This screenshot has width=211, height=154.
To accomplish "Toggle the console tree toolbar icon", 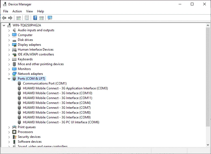I will 19,18.
